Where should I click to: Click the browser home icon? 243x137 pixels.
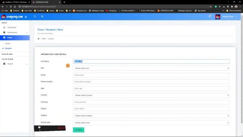(15, 6)
